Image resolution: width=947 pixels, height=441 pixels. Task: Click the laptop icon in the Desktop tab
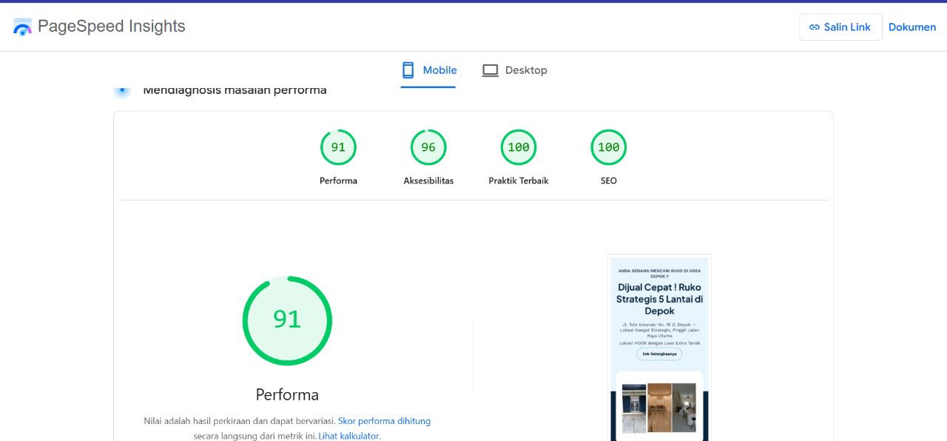click(x=490, y=70)
